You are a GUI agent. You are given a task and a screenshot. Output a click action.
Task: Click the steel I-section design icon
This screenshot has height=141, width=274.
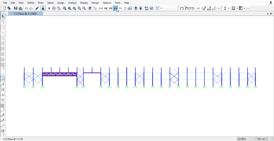coord(225,8)
